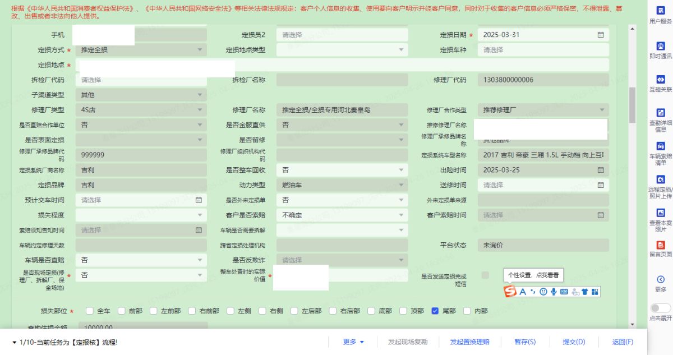This screenshot has height=355, width=673.
Task: Click the 提交(D) submit button
Action: pyautogui.click(x=574, y=342)
